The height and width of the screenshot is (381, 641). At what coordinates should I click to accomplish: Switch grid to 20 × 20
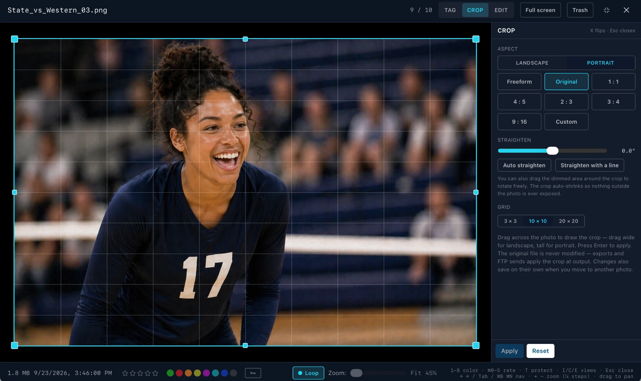[x=568, y=221]
